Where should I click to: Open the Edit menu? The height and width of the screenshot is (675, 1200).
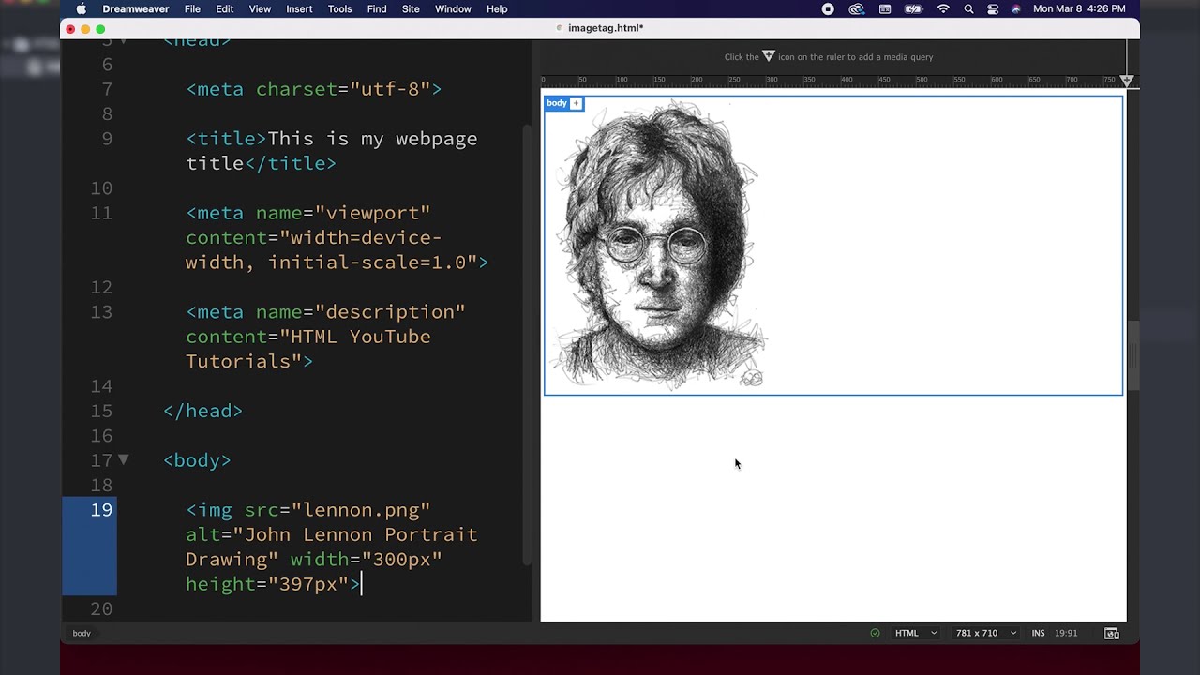point(225,8)
